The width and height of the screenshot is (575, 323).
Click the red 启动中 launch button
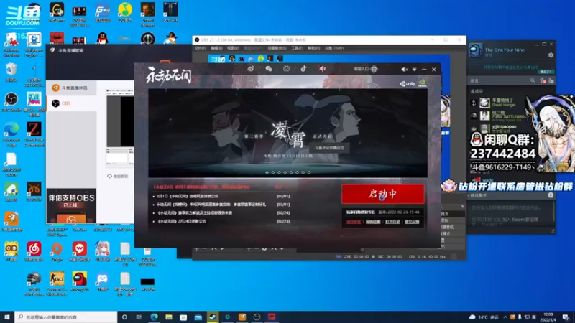[x=383, y=194]
